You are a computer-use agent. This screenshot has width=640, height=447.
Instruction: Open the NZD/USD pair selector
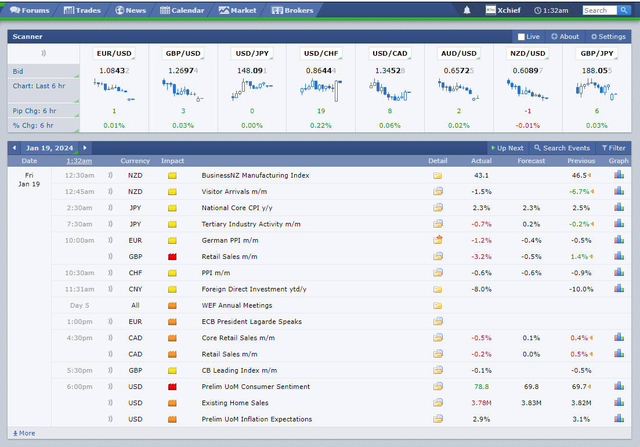[528, 53]
